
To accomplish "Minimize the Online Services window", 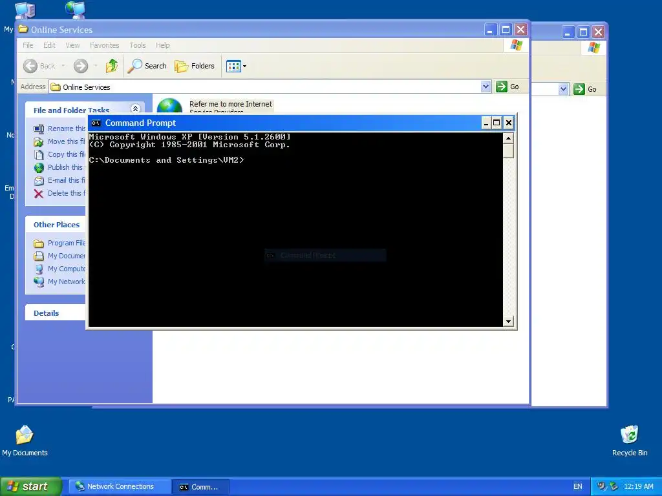I will click(490, 30).
